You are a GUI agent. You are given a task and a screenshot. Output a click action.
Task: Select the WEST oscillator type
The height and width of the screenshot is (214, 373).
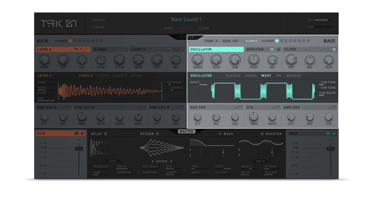pyautogui.click(x=266, y=76)
